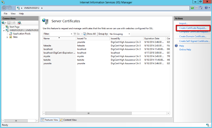This screenshot has height=128, width=212.
Task: Click the delete connection icon in Connections toolbar
Action: [20, 23]
